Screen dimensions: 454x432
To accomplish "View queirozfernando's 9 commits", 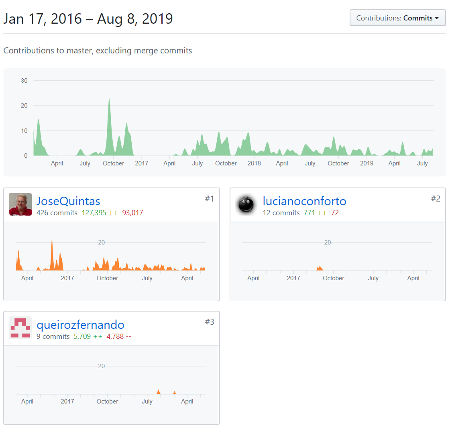I will click(x=53, y=336).
